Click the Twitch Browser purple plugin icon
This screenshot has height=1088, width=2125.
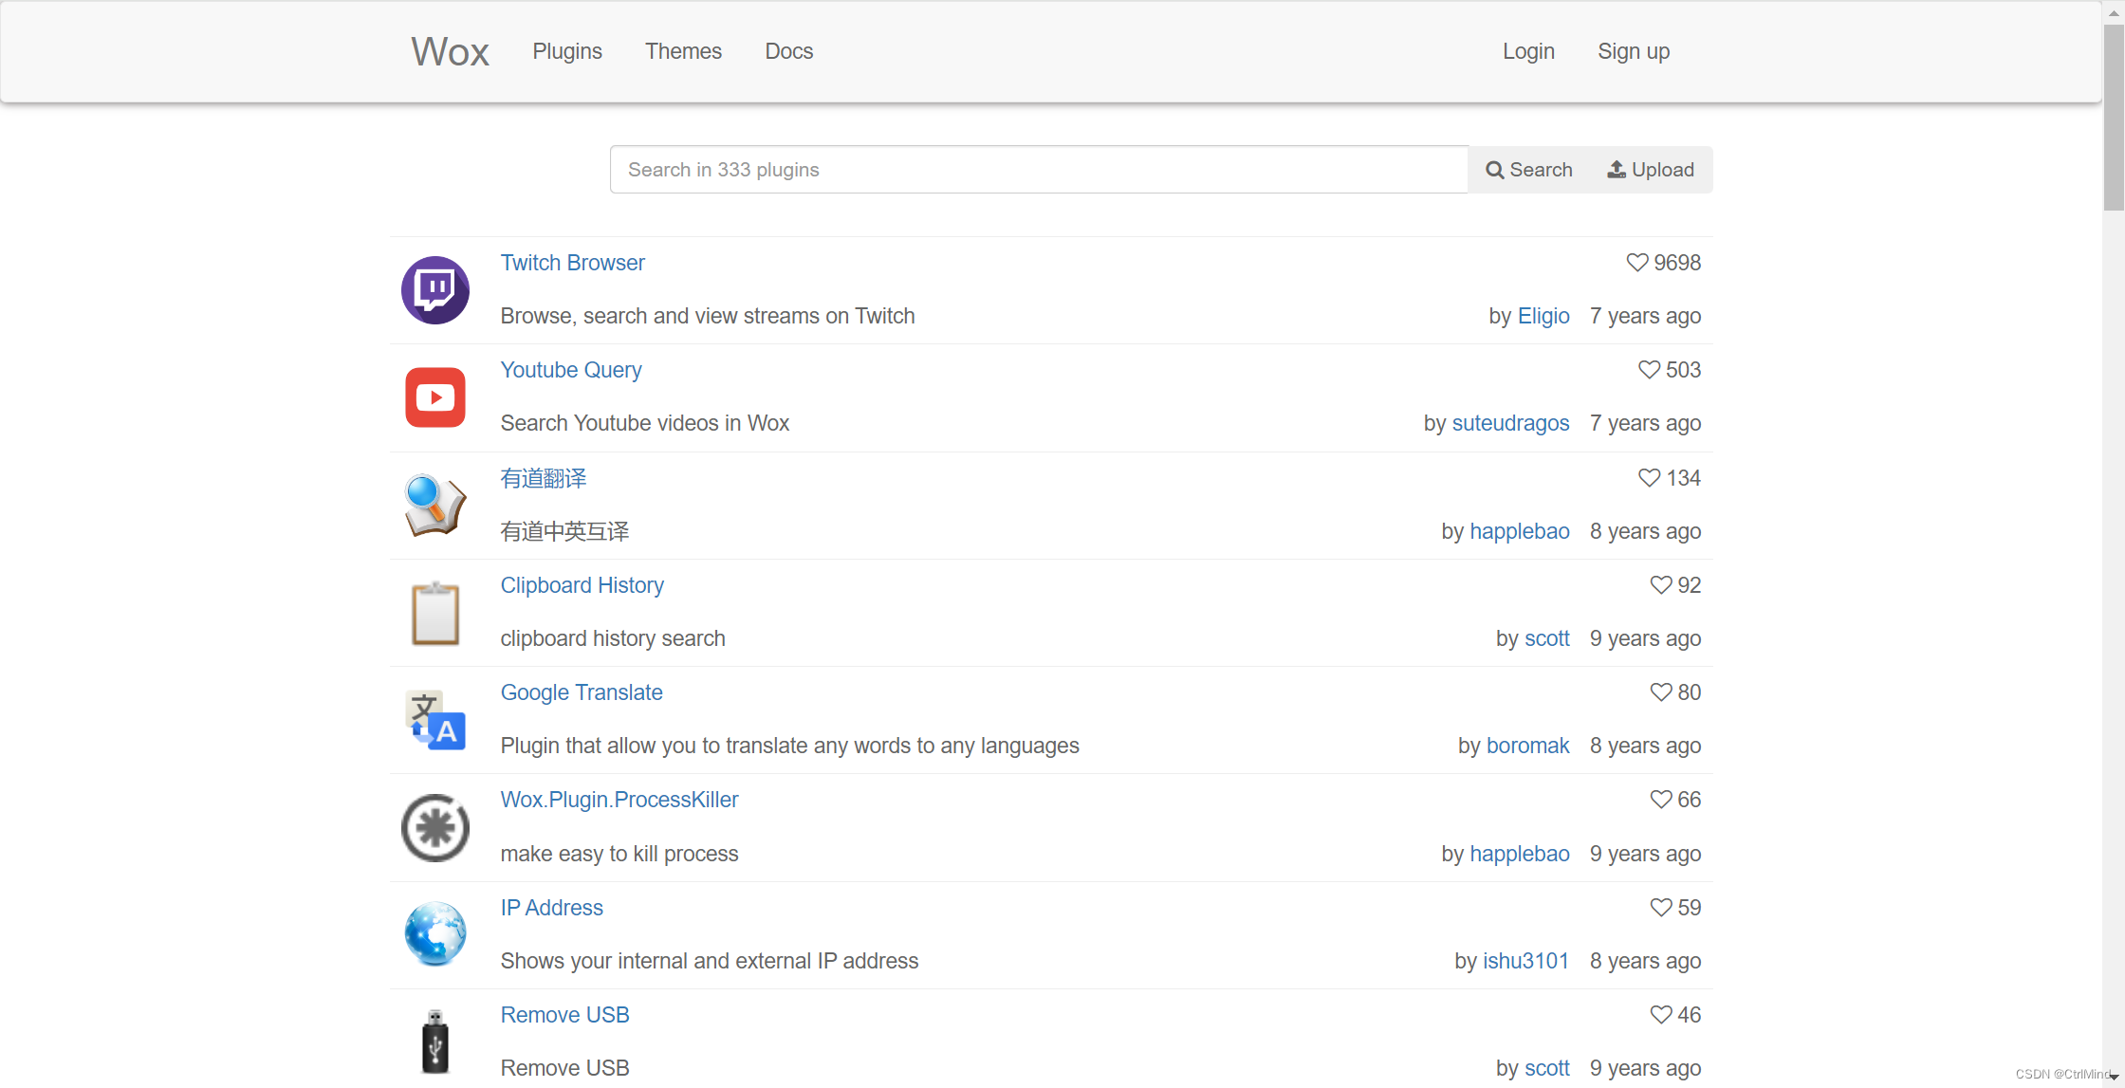tap(434, 290)
